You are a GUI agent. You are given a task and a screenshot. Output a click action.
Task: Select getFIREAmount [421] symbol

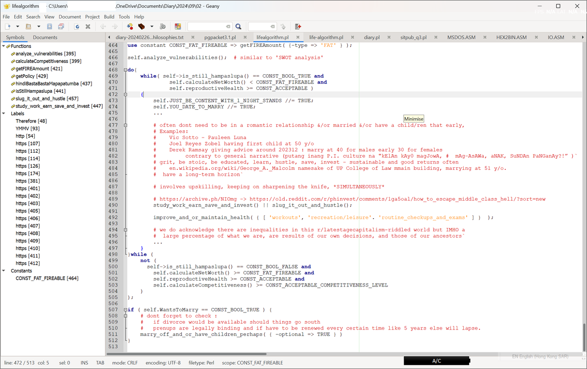pos(39,68)
